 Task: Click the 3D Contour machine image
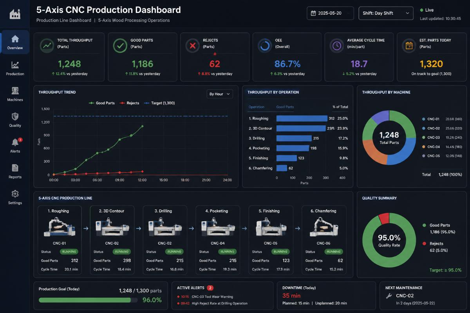click(112, 228)
